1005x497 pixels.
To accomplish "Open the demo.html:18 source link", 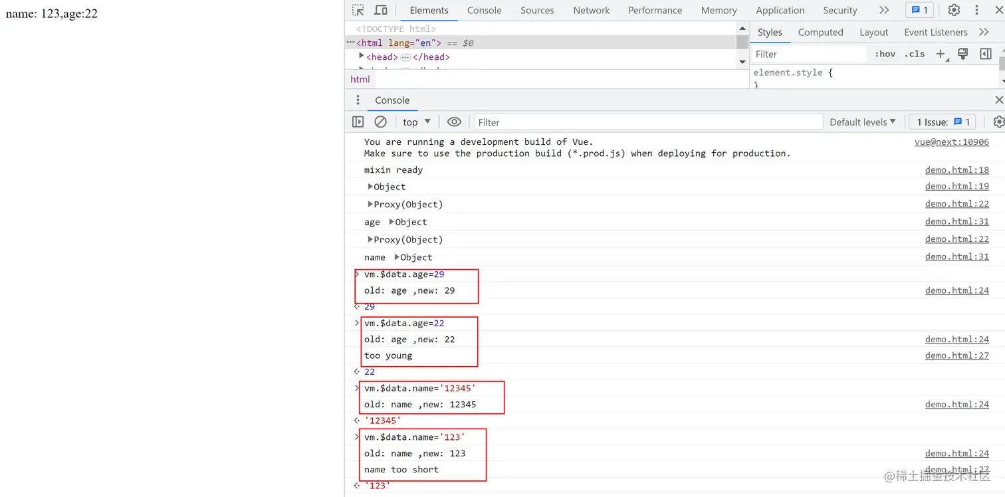I will pos(956,169).
